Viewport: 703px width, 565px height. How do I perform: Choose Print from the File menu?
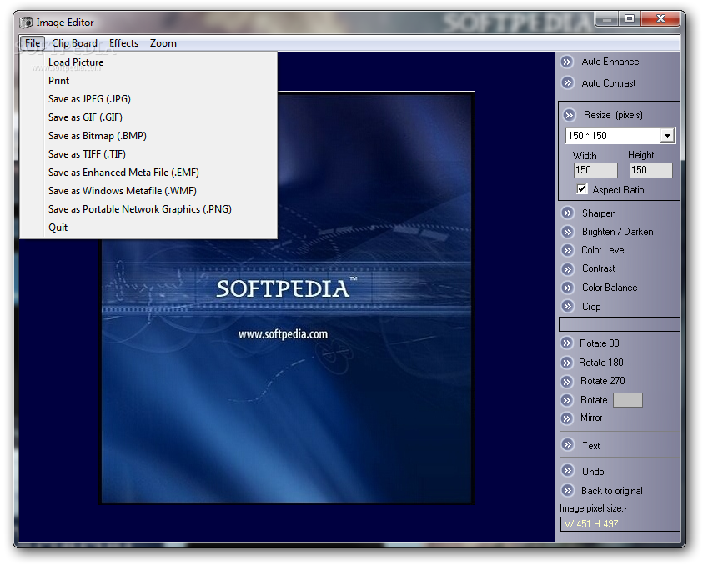148,81
